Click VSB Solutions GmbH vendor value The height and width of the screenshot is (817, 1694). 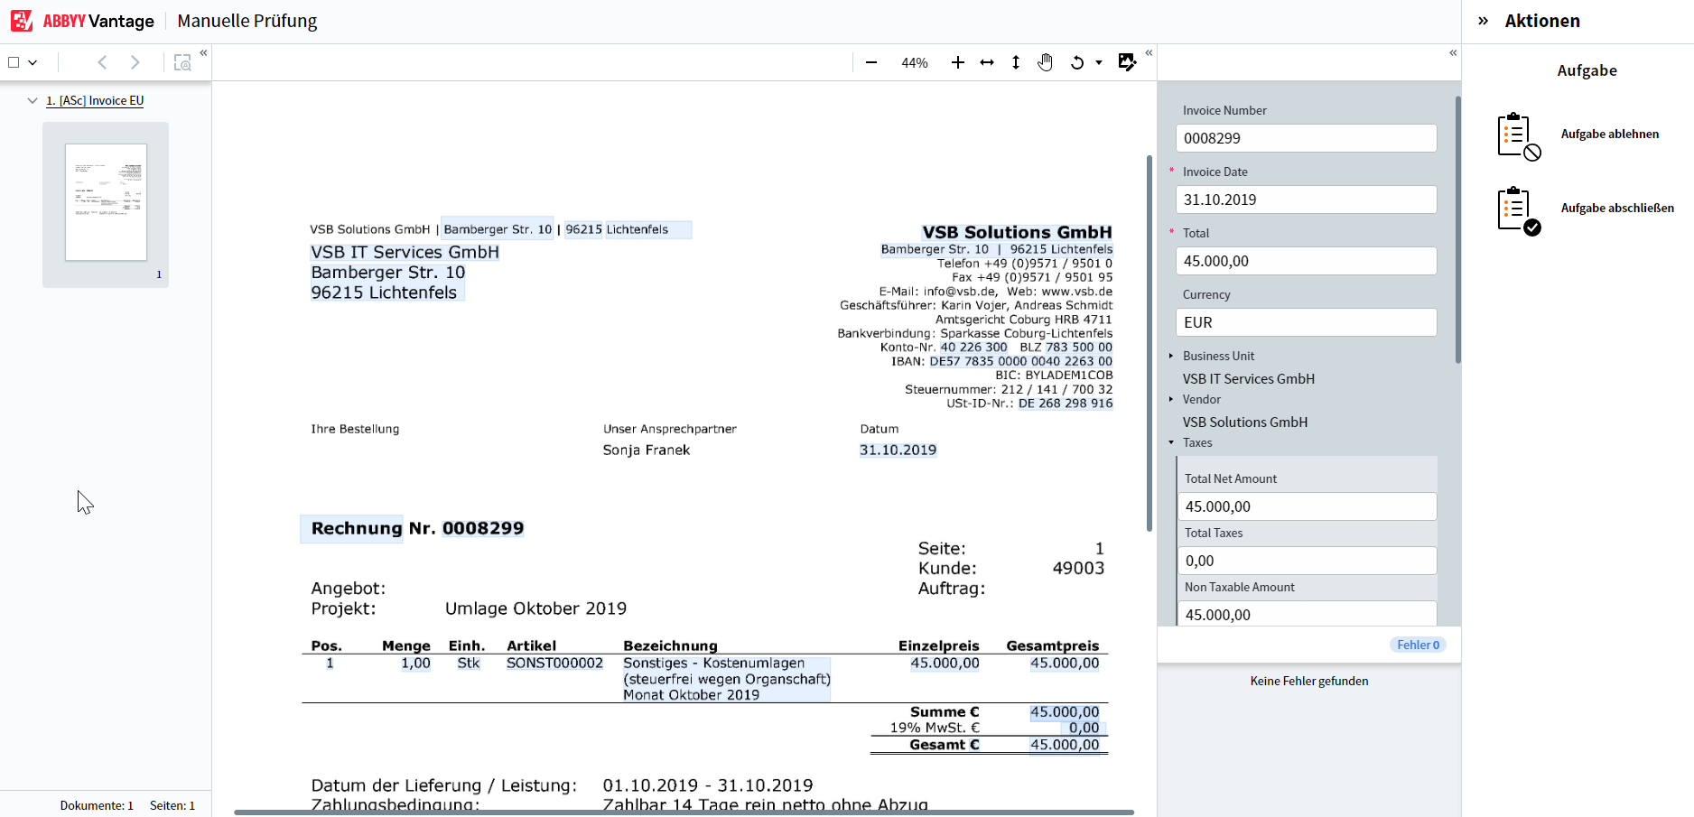click(1245, 422)
